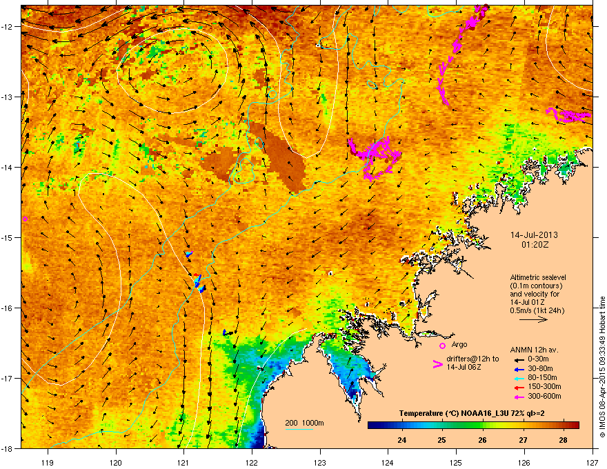Click the '300-600m' depth label
This screenshot has width=607, height=469.
[544, 396]
